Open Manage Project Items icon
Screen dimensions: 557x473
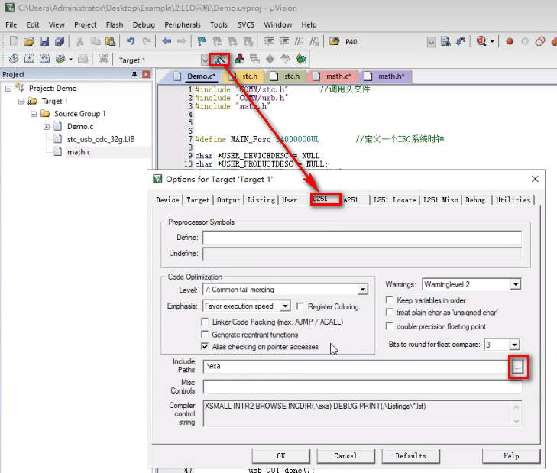(x=239, y=59)
